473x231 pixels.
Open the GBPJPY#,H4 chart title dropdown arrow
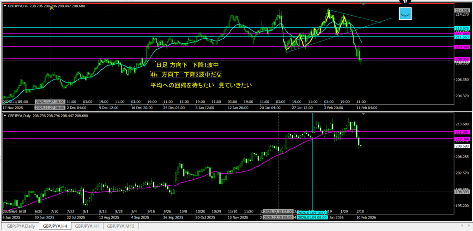pos(5,5)
